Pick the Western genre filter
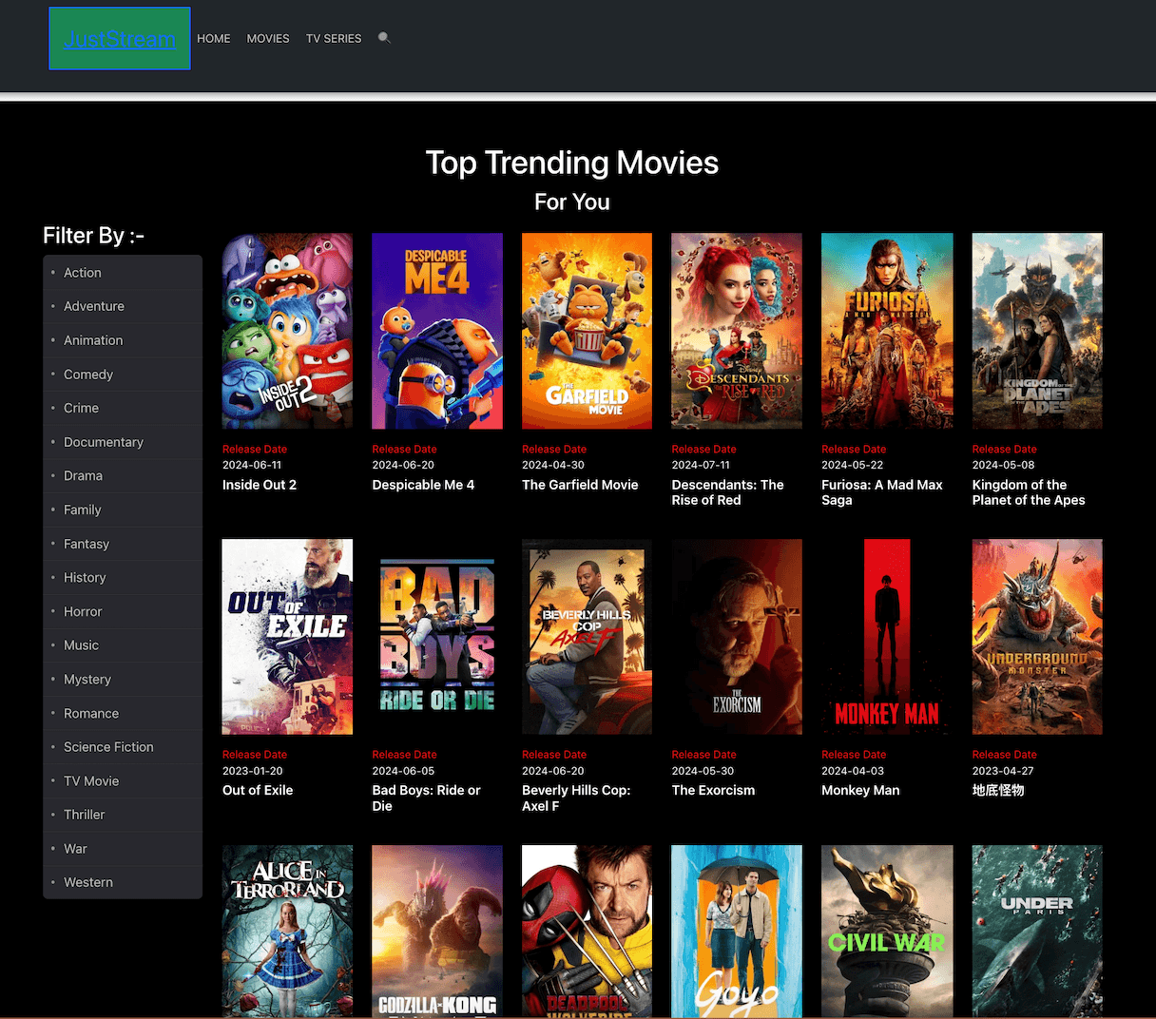 click(123, 882)
